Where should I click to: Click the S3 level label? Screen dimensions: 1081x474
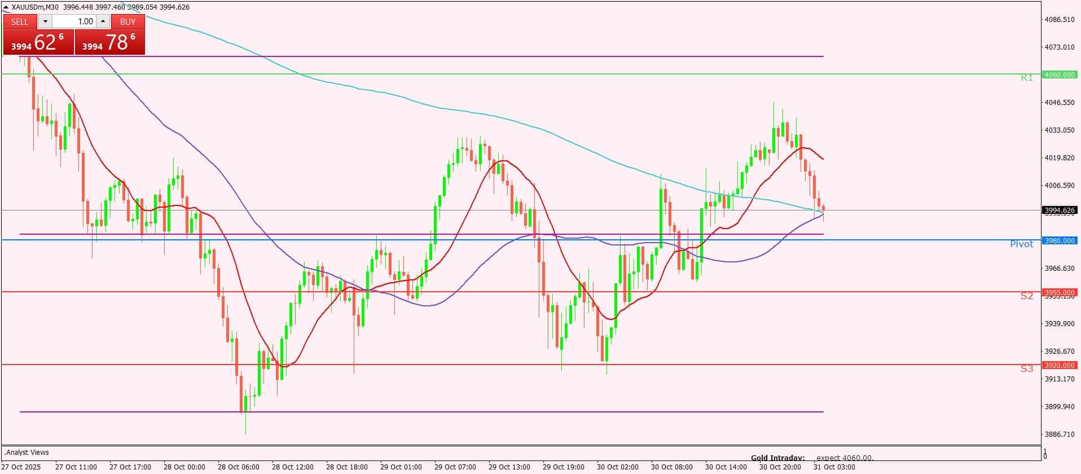click(1026, 368)
